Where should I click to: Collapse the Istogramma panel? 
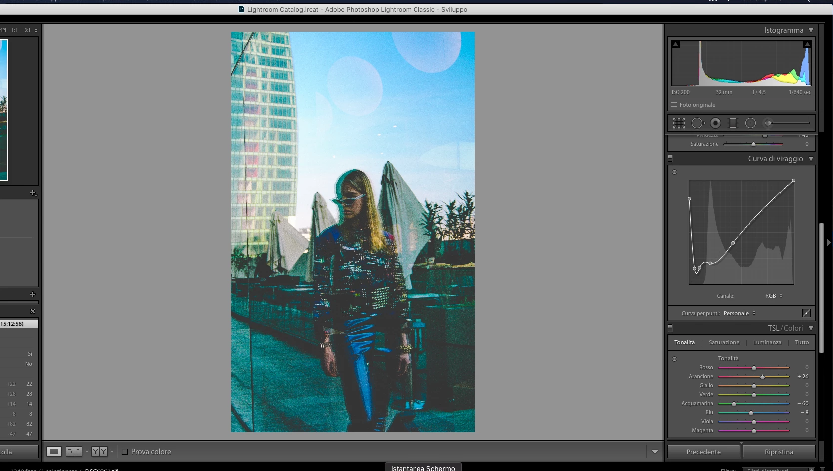click(x=811, y=30)
